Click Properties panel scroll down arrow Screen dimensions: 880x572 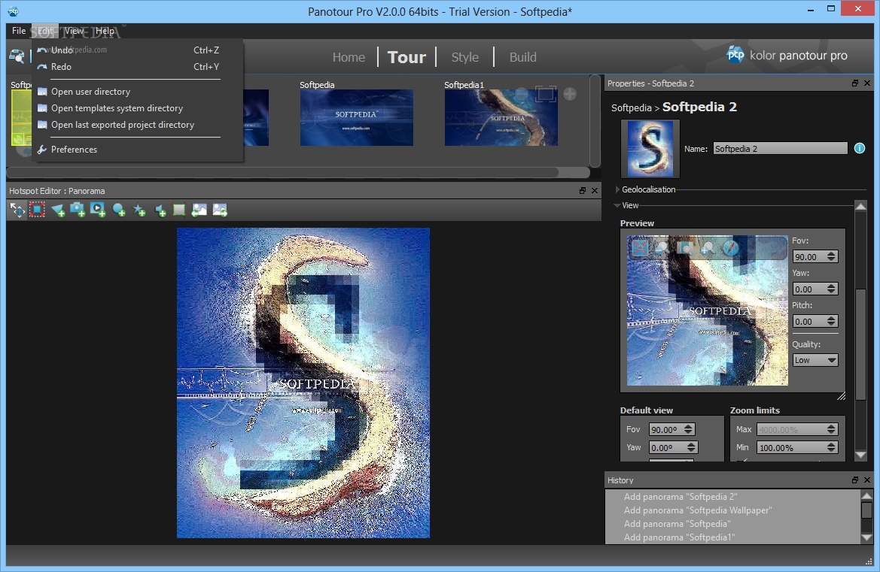[860, 455]
